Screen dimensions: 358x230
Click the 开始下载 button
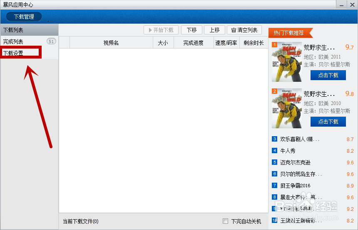pyautogui.click(x=161, y=30)
